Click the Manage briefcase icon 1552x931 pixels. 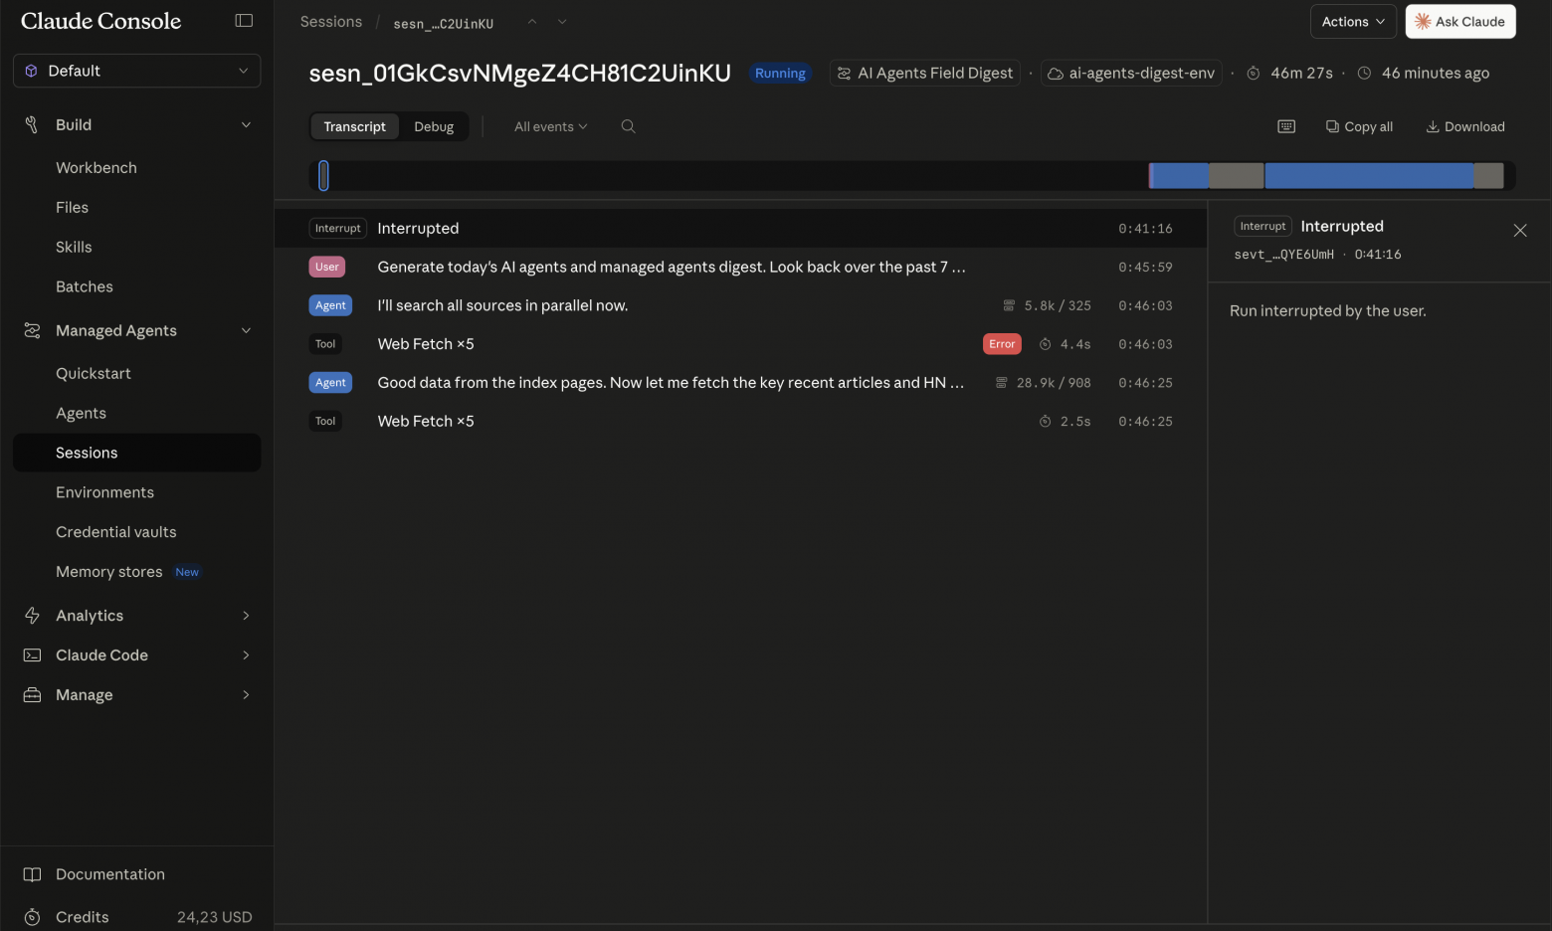coord(32,695)
